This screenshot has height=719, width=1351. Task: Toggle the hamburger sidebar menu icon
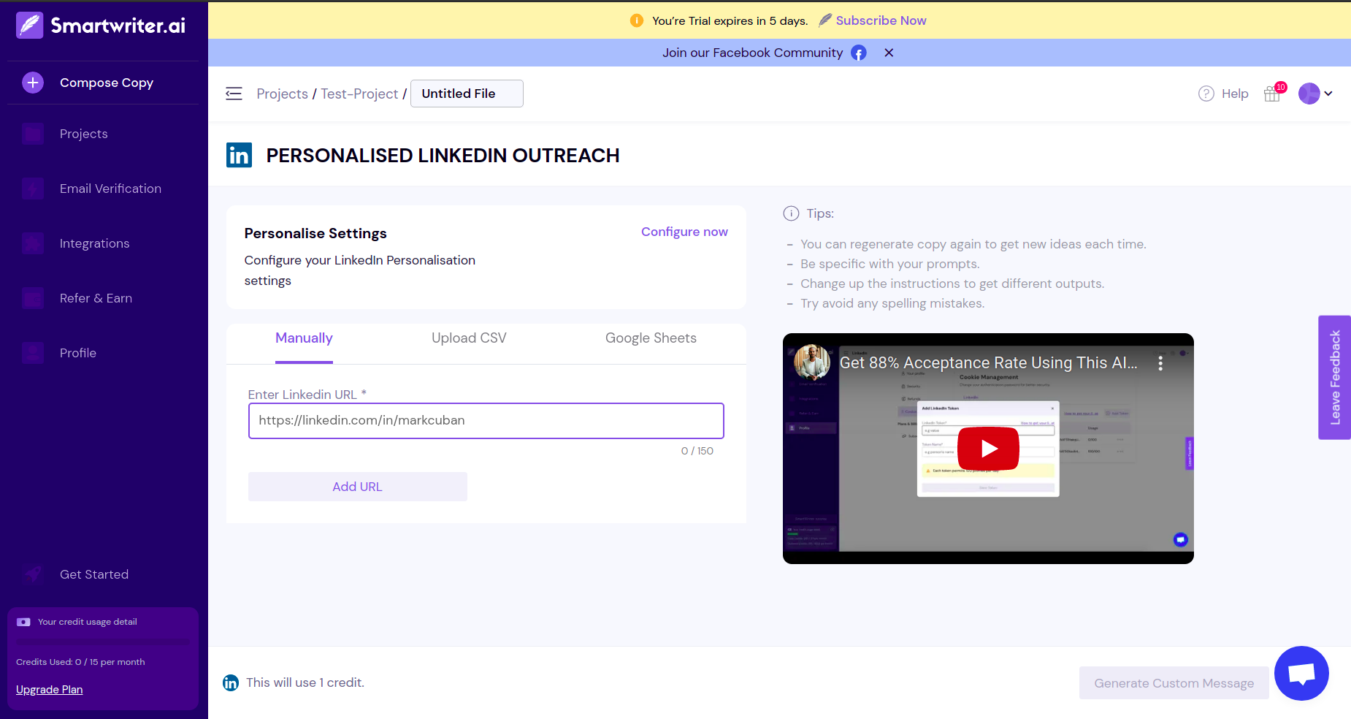click(x=234, y=94)
